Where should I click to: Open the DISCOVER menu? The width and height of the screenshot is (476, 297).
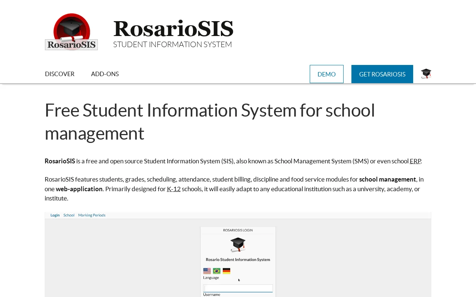[60, 74]
